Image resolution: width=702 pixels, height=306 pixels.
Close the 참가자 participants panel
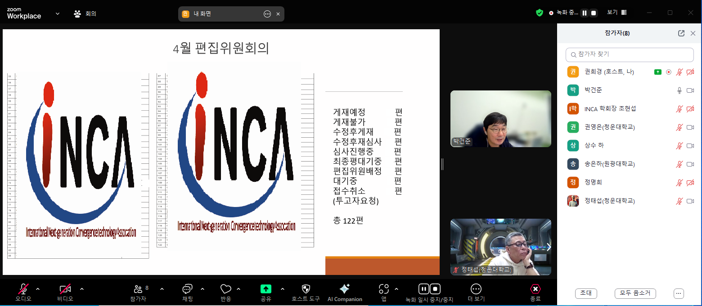[x=693, y=33]
